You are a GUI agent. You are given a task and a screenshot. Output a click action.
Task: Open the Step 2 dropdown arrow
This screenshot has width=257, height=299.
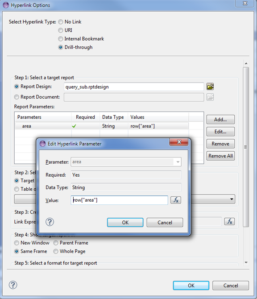click(x=232, y=199)
